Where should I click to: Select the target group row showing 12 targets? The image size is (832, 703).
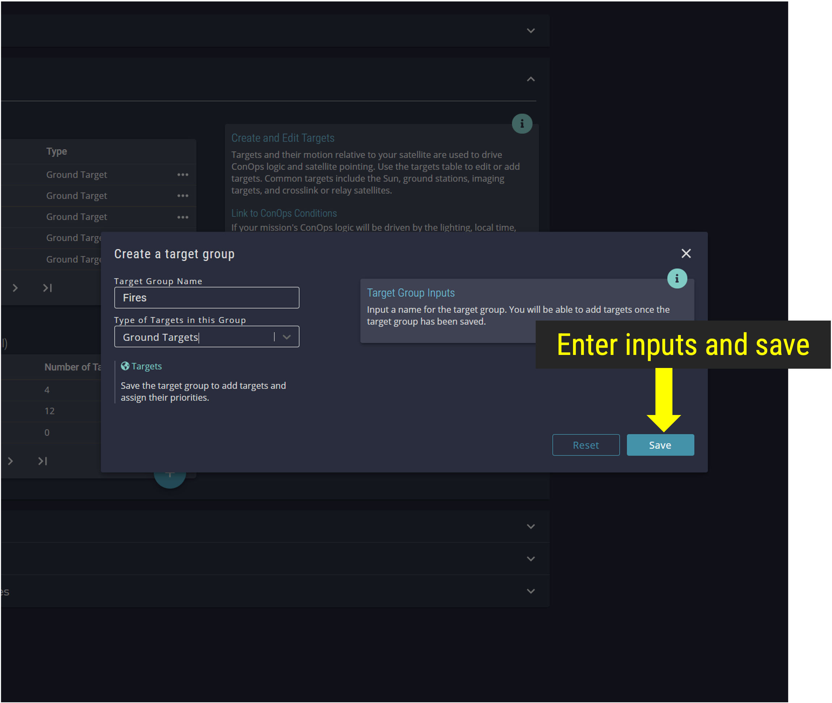51,411
